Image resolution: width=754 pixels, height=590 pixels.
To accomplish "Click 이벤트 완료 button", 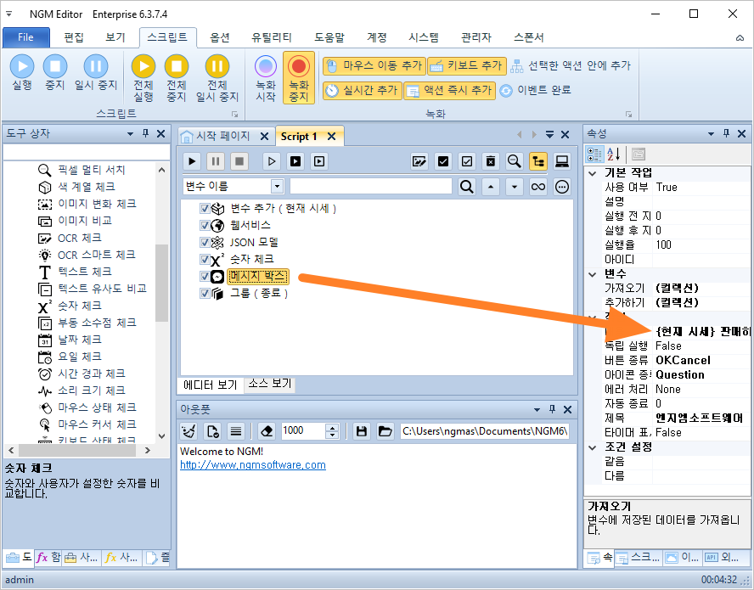I will (535, 90).
